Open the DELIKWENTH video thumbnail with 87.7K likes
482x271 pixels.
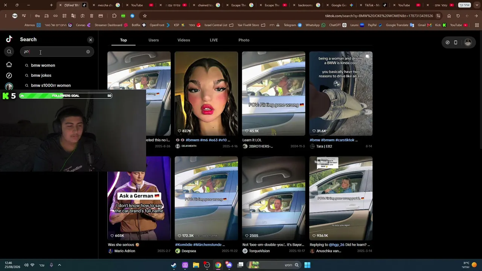point(206,93)
